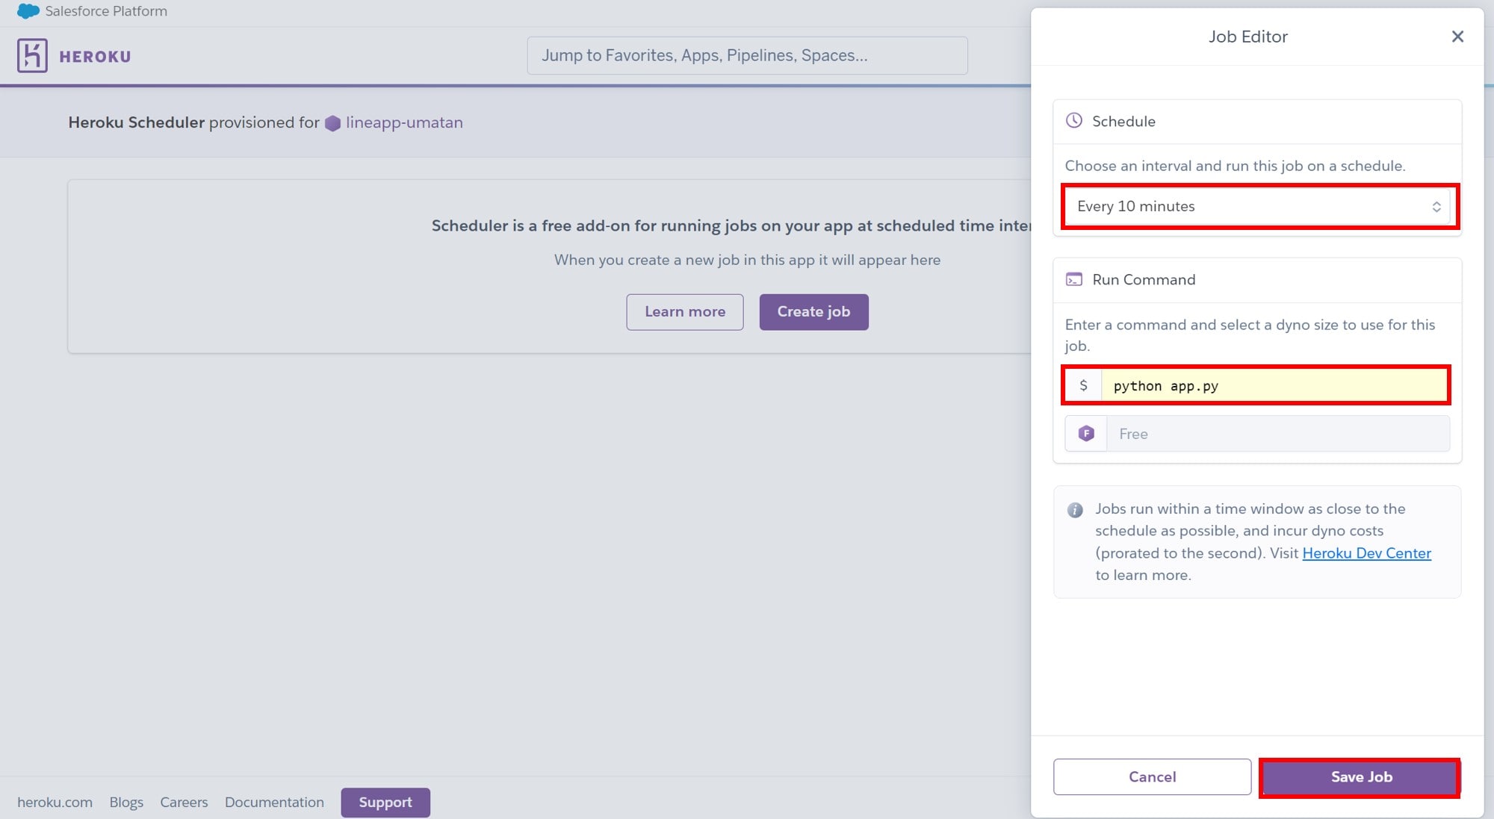Click the Salesforce cloud logo icon
The width and height of the screenshot is (1494, 819).
pyautogui.click(x=28, y=11)
